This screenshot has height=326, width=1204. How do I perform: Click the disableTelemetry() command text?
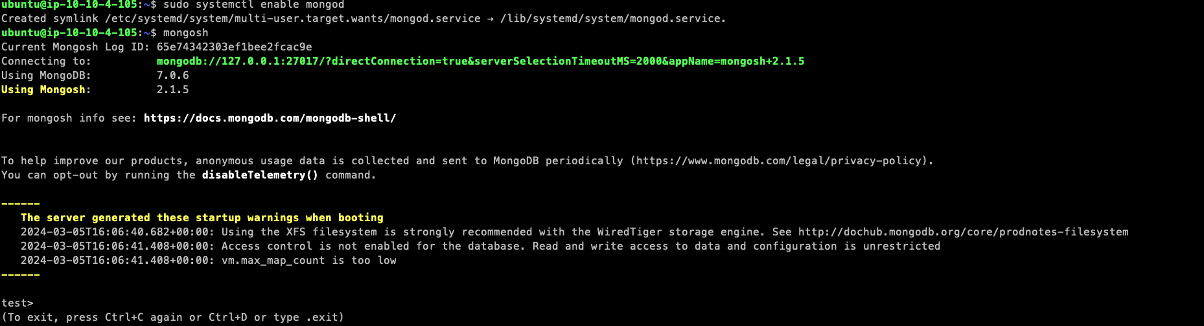pos(260,175)
